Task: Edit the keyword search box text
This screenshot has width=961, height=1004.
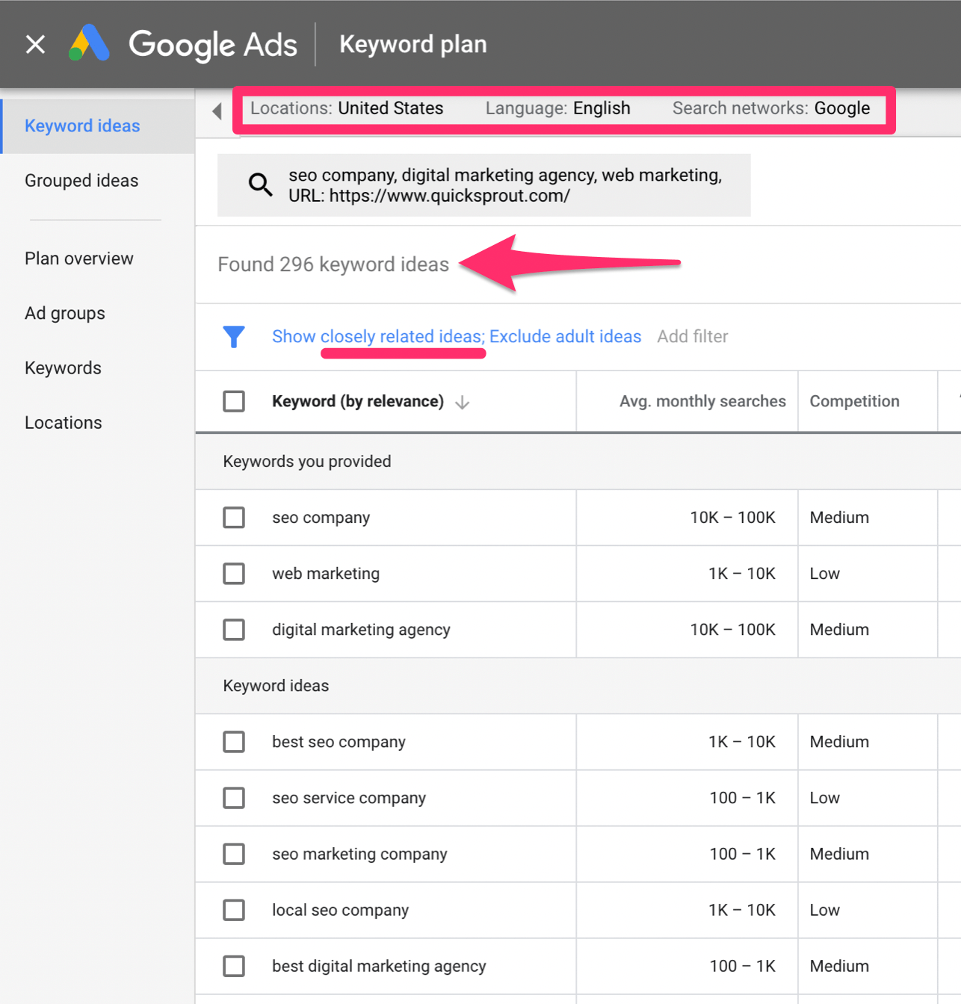Action: click(484, 185)
